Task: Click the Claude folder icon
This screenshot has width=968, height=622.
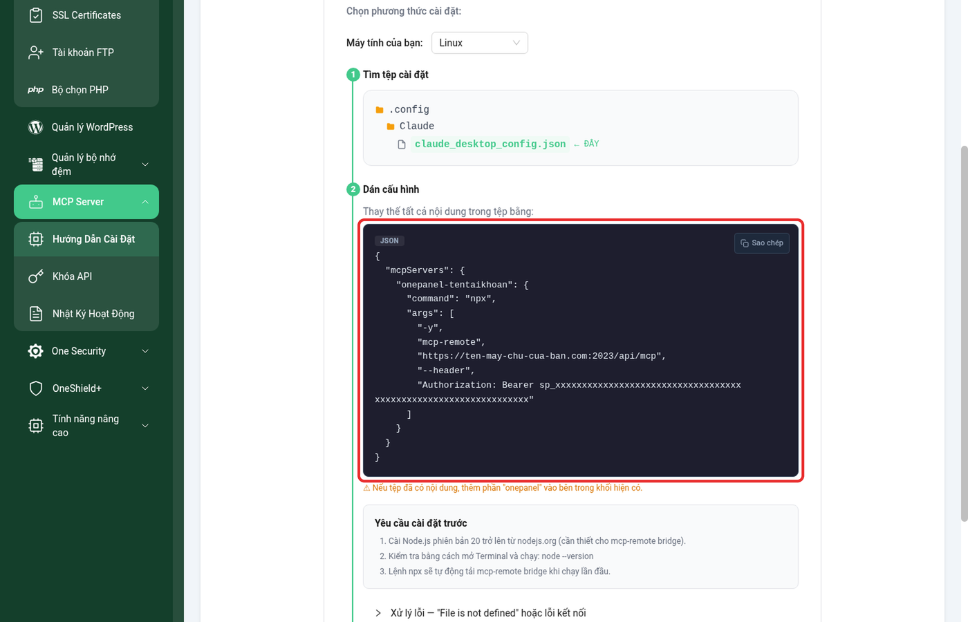Action: [x=391, y=126]
